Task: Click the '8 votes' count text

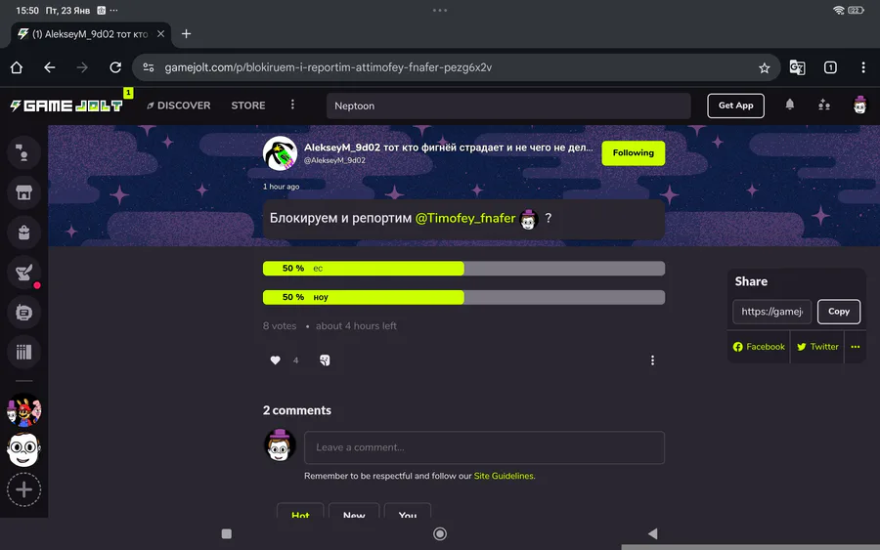Action: pos(280,325)
